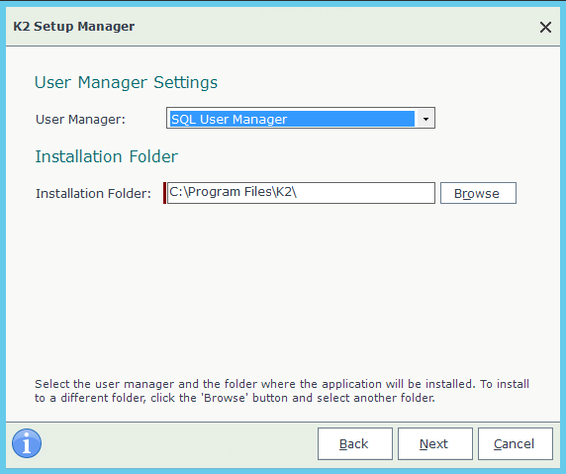Cancel the K2 installation
This screenshot has height=474, width=566.
tap(516, 443)
